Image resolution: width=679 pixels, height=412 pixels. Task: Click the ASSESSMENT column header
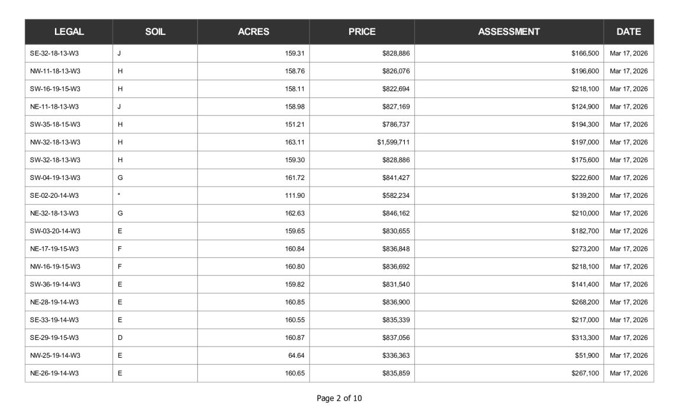point(509,31)
